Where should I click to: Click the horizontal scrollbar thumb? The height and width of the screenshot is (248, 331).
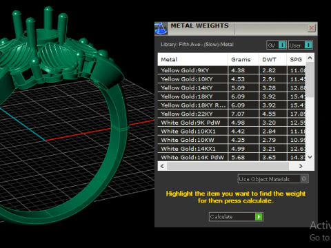pyautogui.click(x=228, y=166)
